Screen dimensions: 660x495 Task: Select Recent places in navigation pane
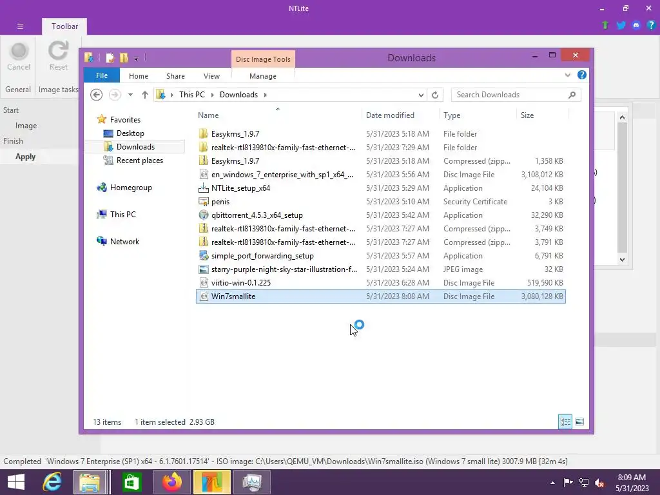[139, 160]
